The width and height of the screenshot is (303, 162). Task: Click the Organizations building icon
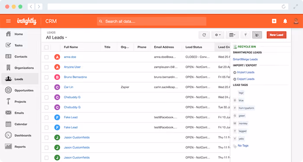click(x=8, y=67)
